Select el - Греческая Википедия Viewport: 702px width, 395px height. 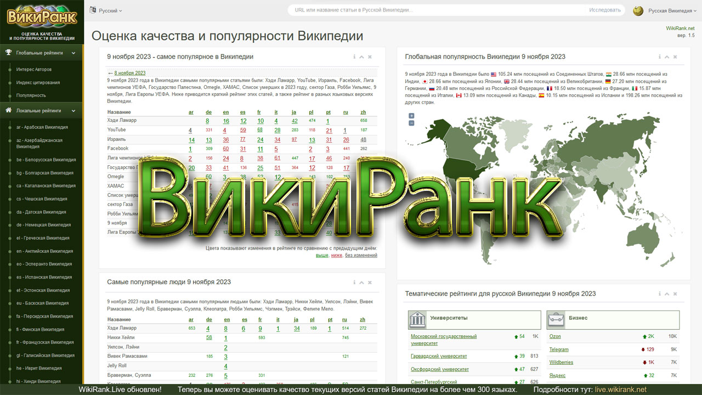coord(43,238)
